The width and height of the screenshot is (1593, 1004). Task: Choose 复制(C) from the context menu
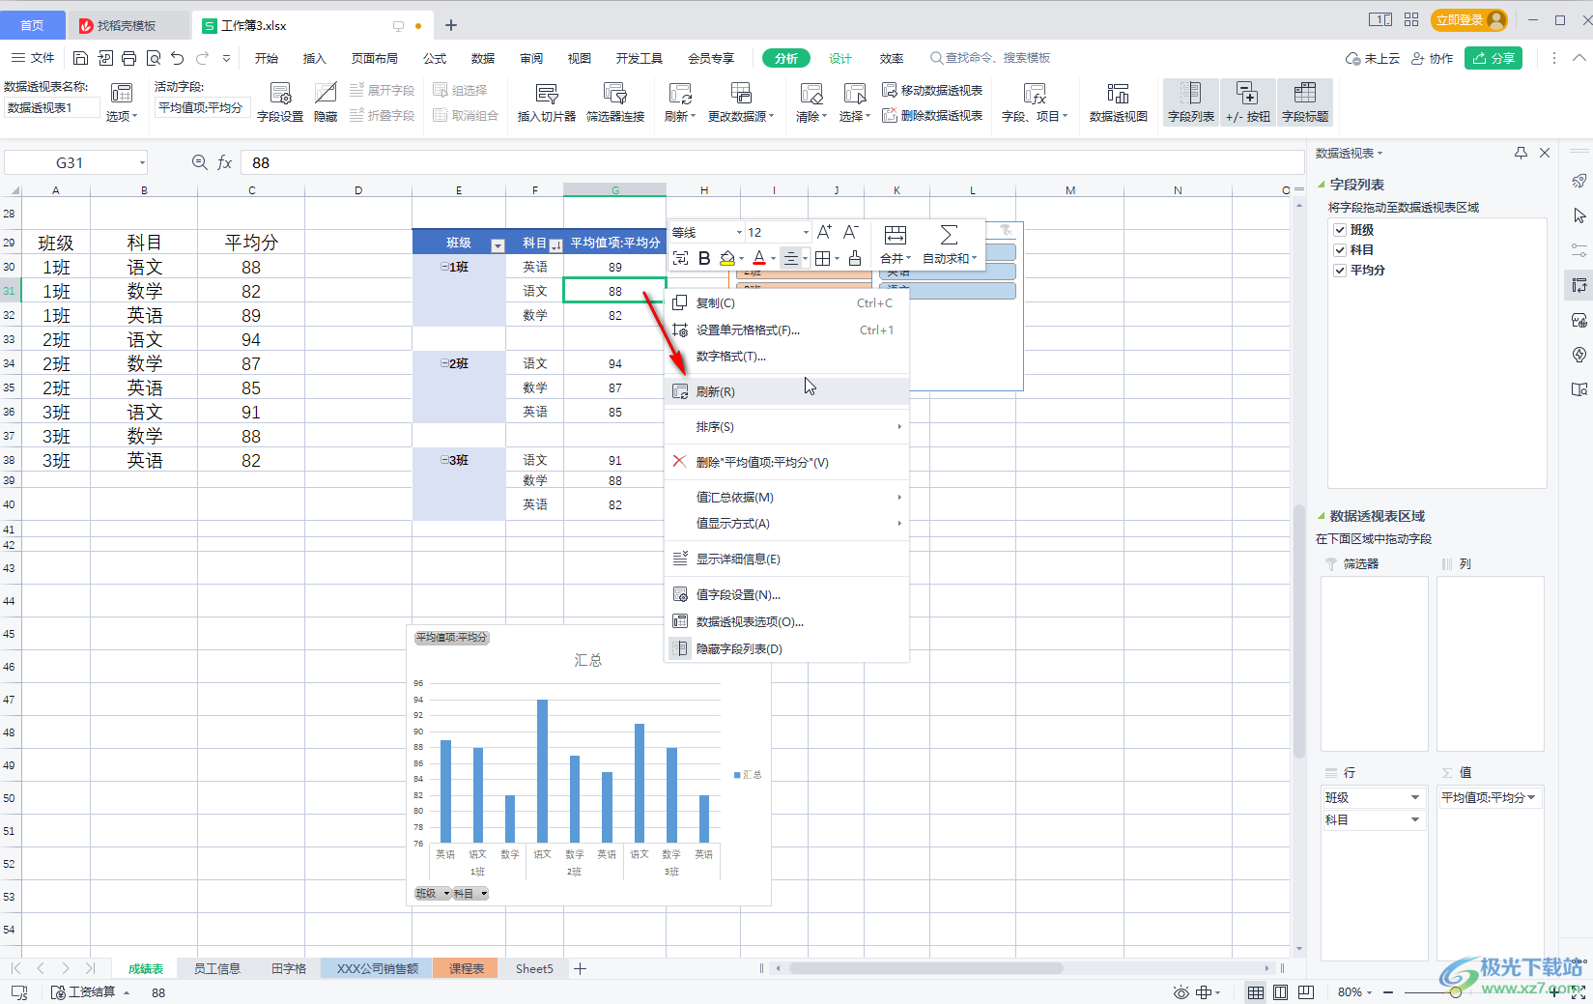(787, 303)
